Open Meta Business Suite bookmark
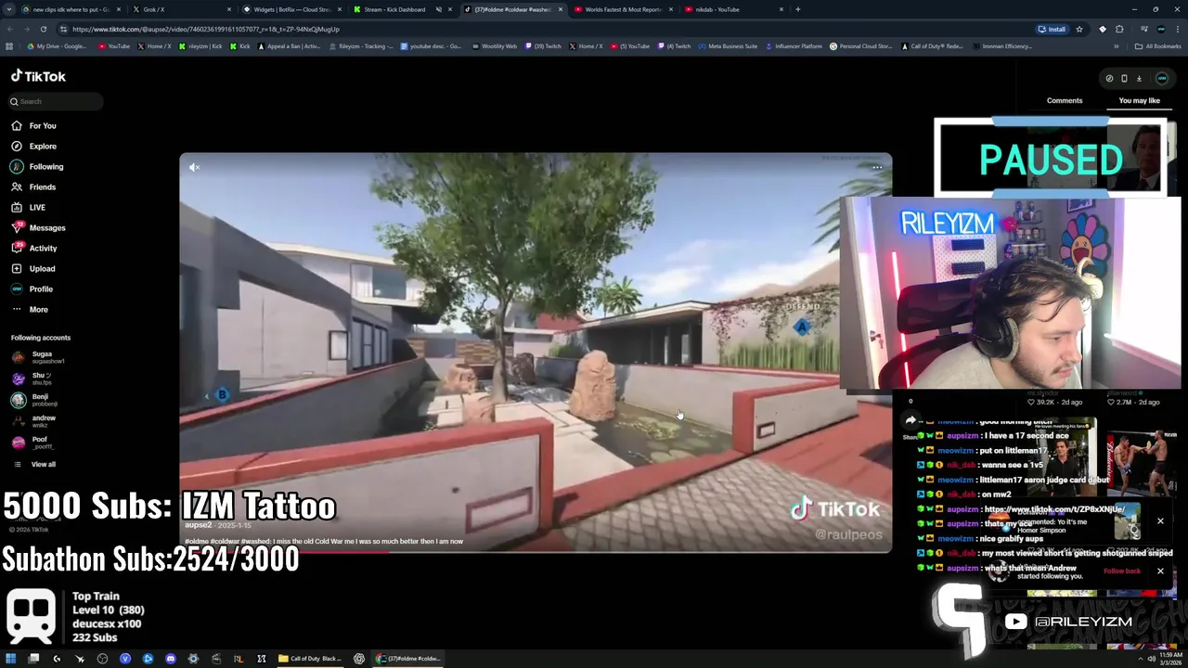Viewport: 1188px width, 668px height. coord(728,46)
